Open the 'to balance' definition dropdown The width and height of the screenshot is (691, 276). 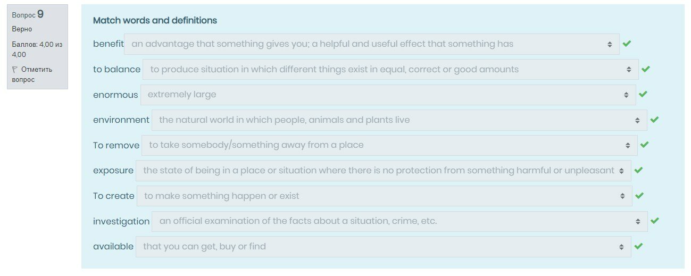pyautogui.click(x=390, y=69)
